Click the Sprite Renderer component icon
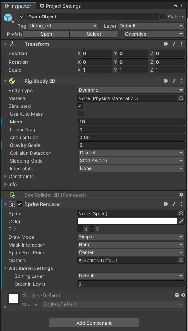Image resolution: width=188 pixels, height=331 pixels. click(12, 204)
